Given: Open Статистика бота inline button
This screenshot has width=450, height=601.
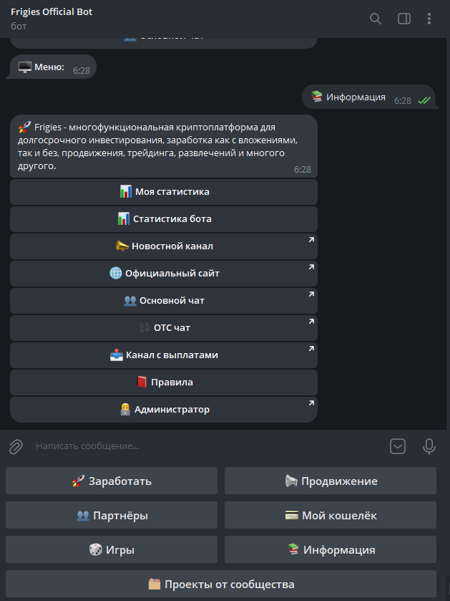Looking at the screenshot, I should click(x=164, y=219).
